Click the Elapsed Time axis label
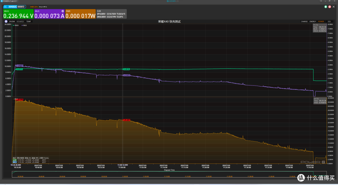The image size is (338, 185). point(169,170)
